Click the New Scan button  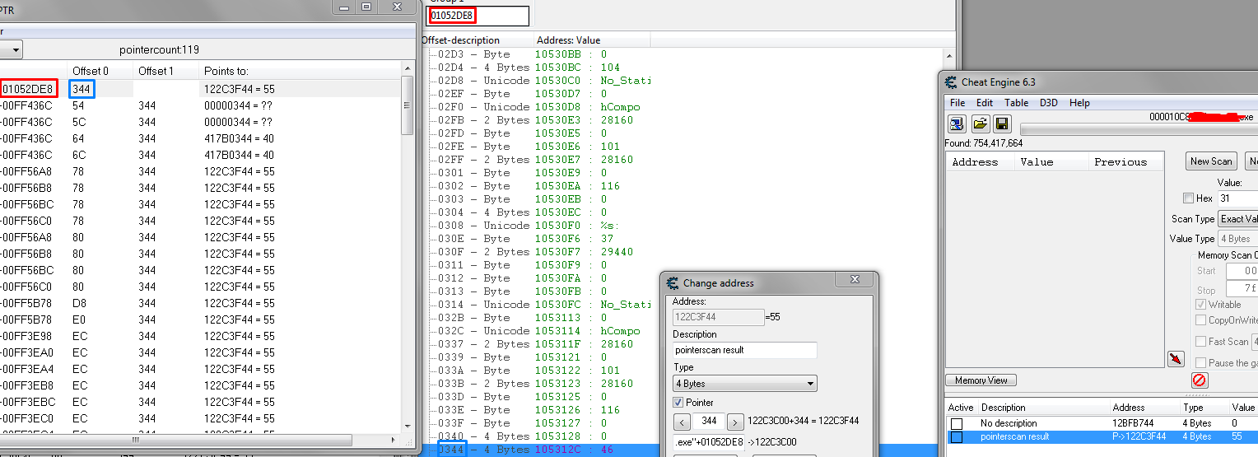coord(1210,161)
